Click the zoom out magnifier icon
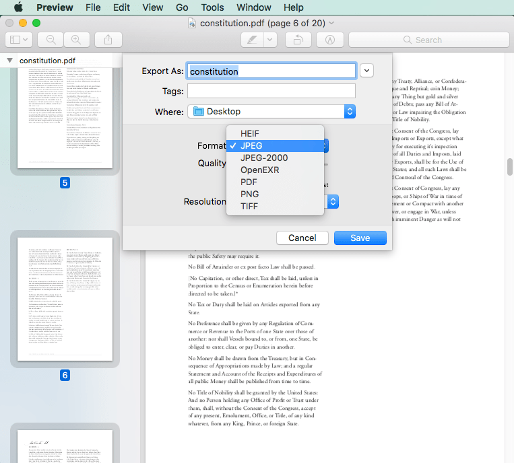This screenshot has height=463, width=514. [x=51, y=40]
